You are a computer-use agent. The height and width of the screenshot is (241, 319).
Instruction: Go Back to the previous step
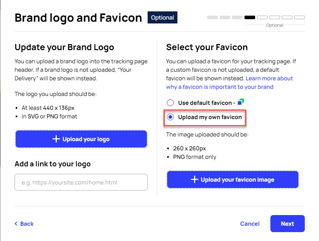24,224
